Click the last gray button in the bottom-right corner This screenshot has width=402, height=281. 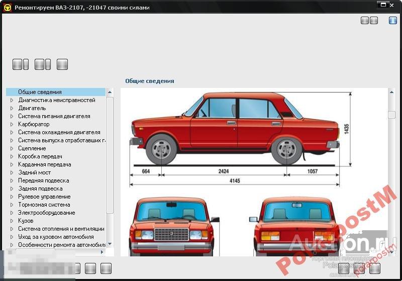tap(375, 268)
